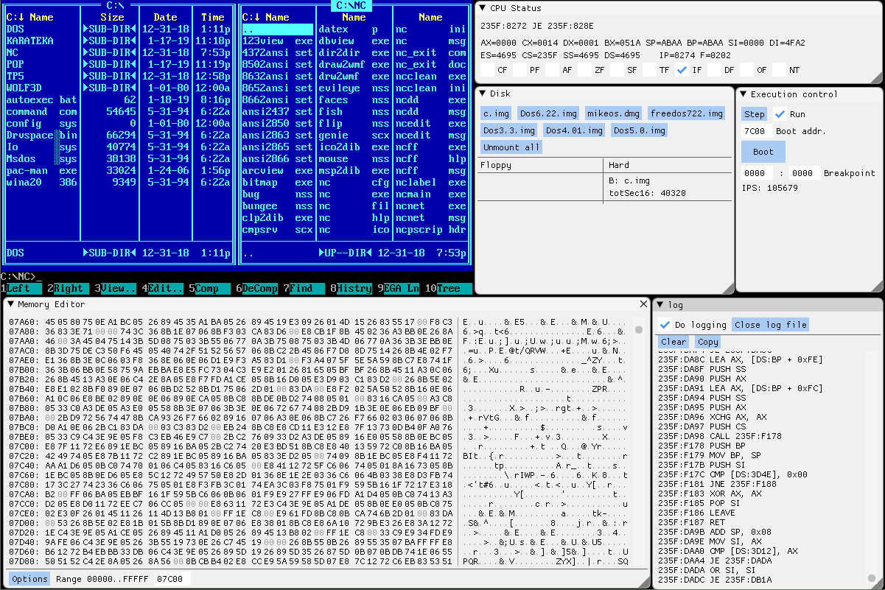Uncheck the Run checkbox

(780, 114)
